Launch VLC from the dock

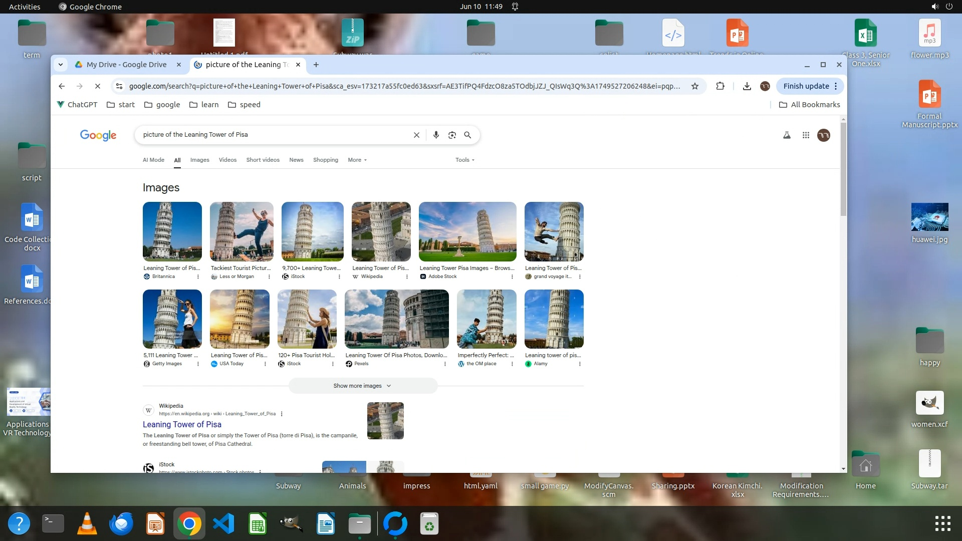87,524
